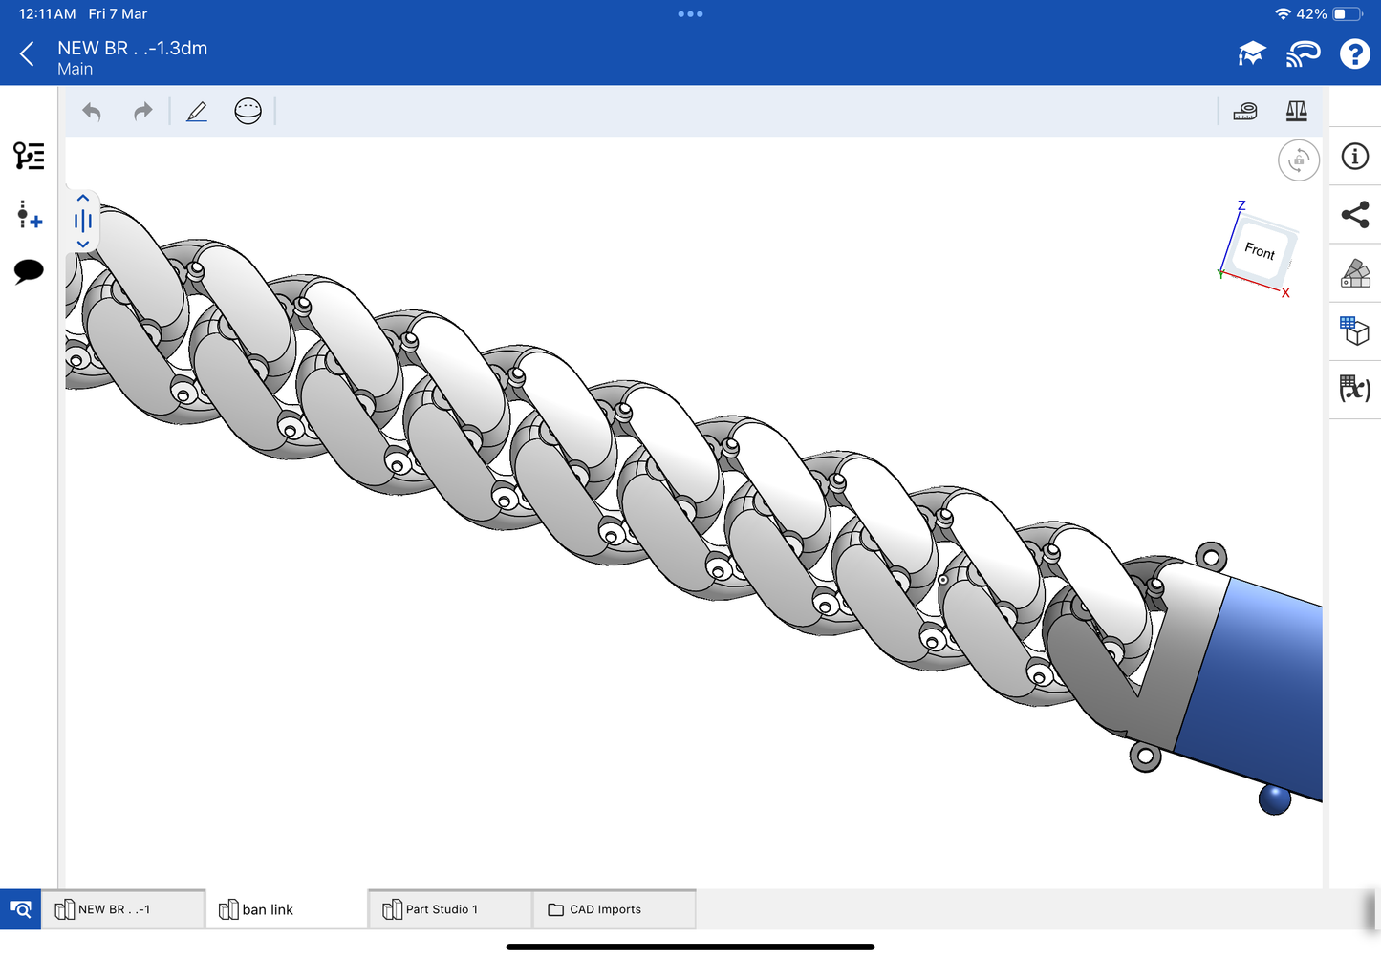Image resolution: width=1381 pixels, height=959 pixels.
Task: Tap the back arrow to exit document
Action: click(27, 54)
